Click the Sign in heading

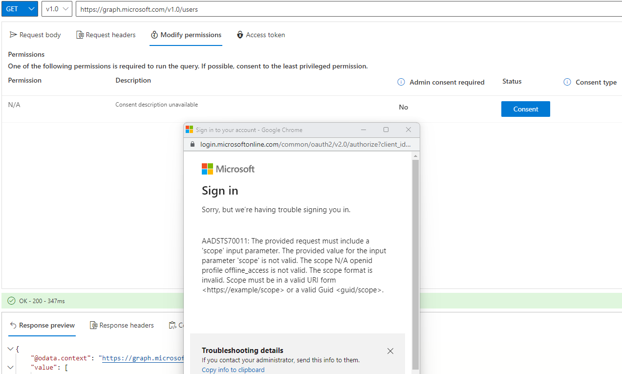pos(220,191)
